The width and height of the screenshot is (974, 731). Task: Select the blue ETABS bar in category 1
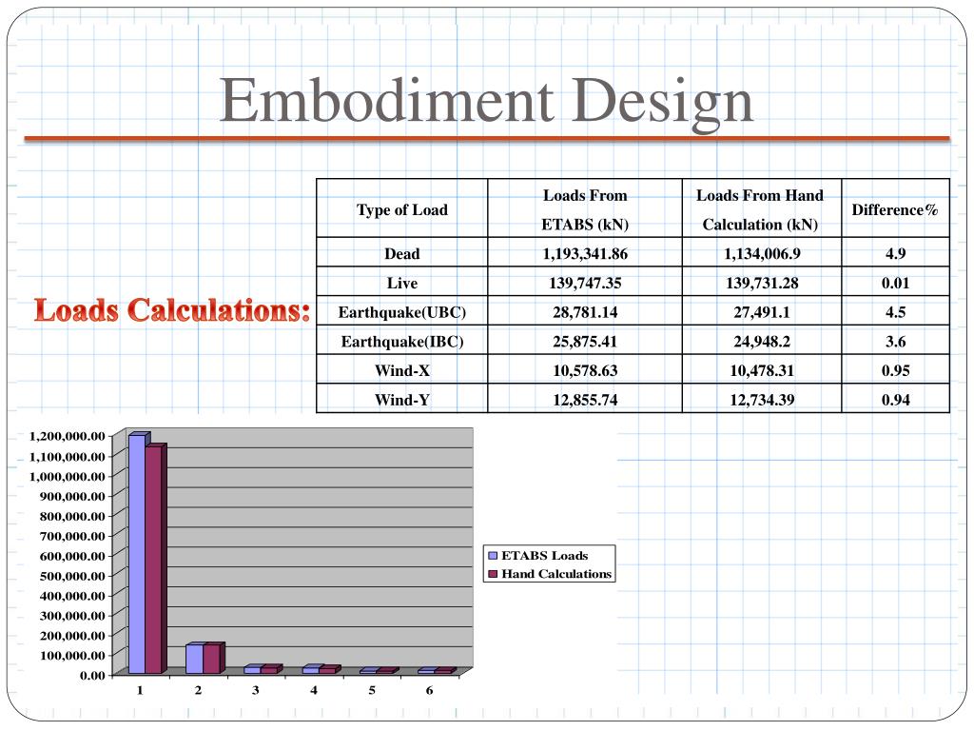pos(137,553)
